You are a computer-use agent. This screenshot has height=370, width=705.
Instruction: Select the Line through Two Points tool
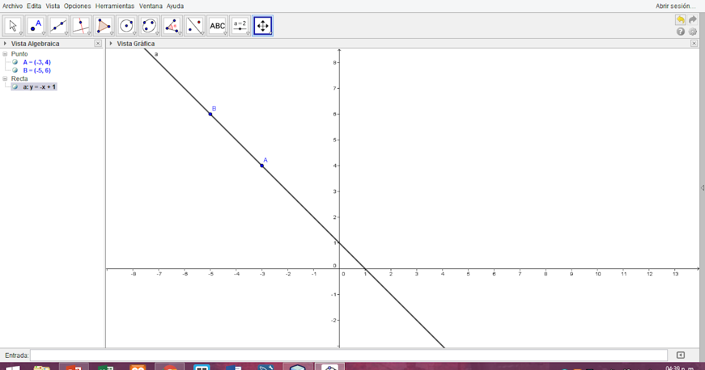pos(58,23)
